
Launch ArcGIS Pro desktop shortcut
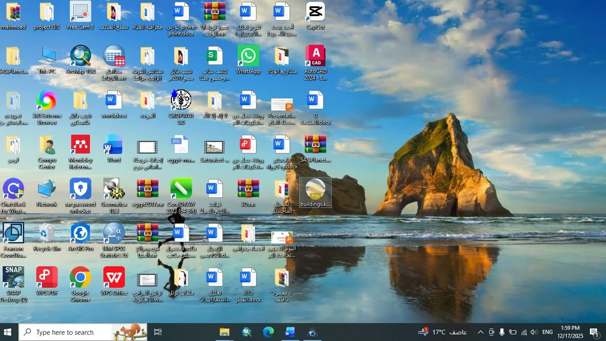coord(80,237)
